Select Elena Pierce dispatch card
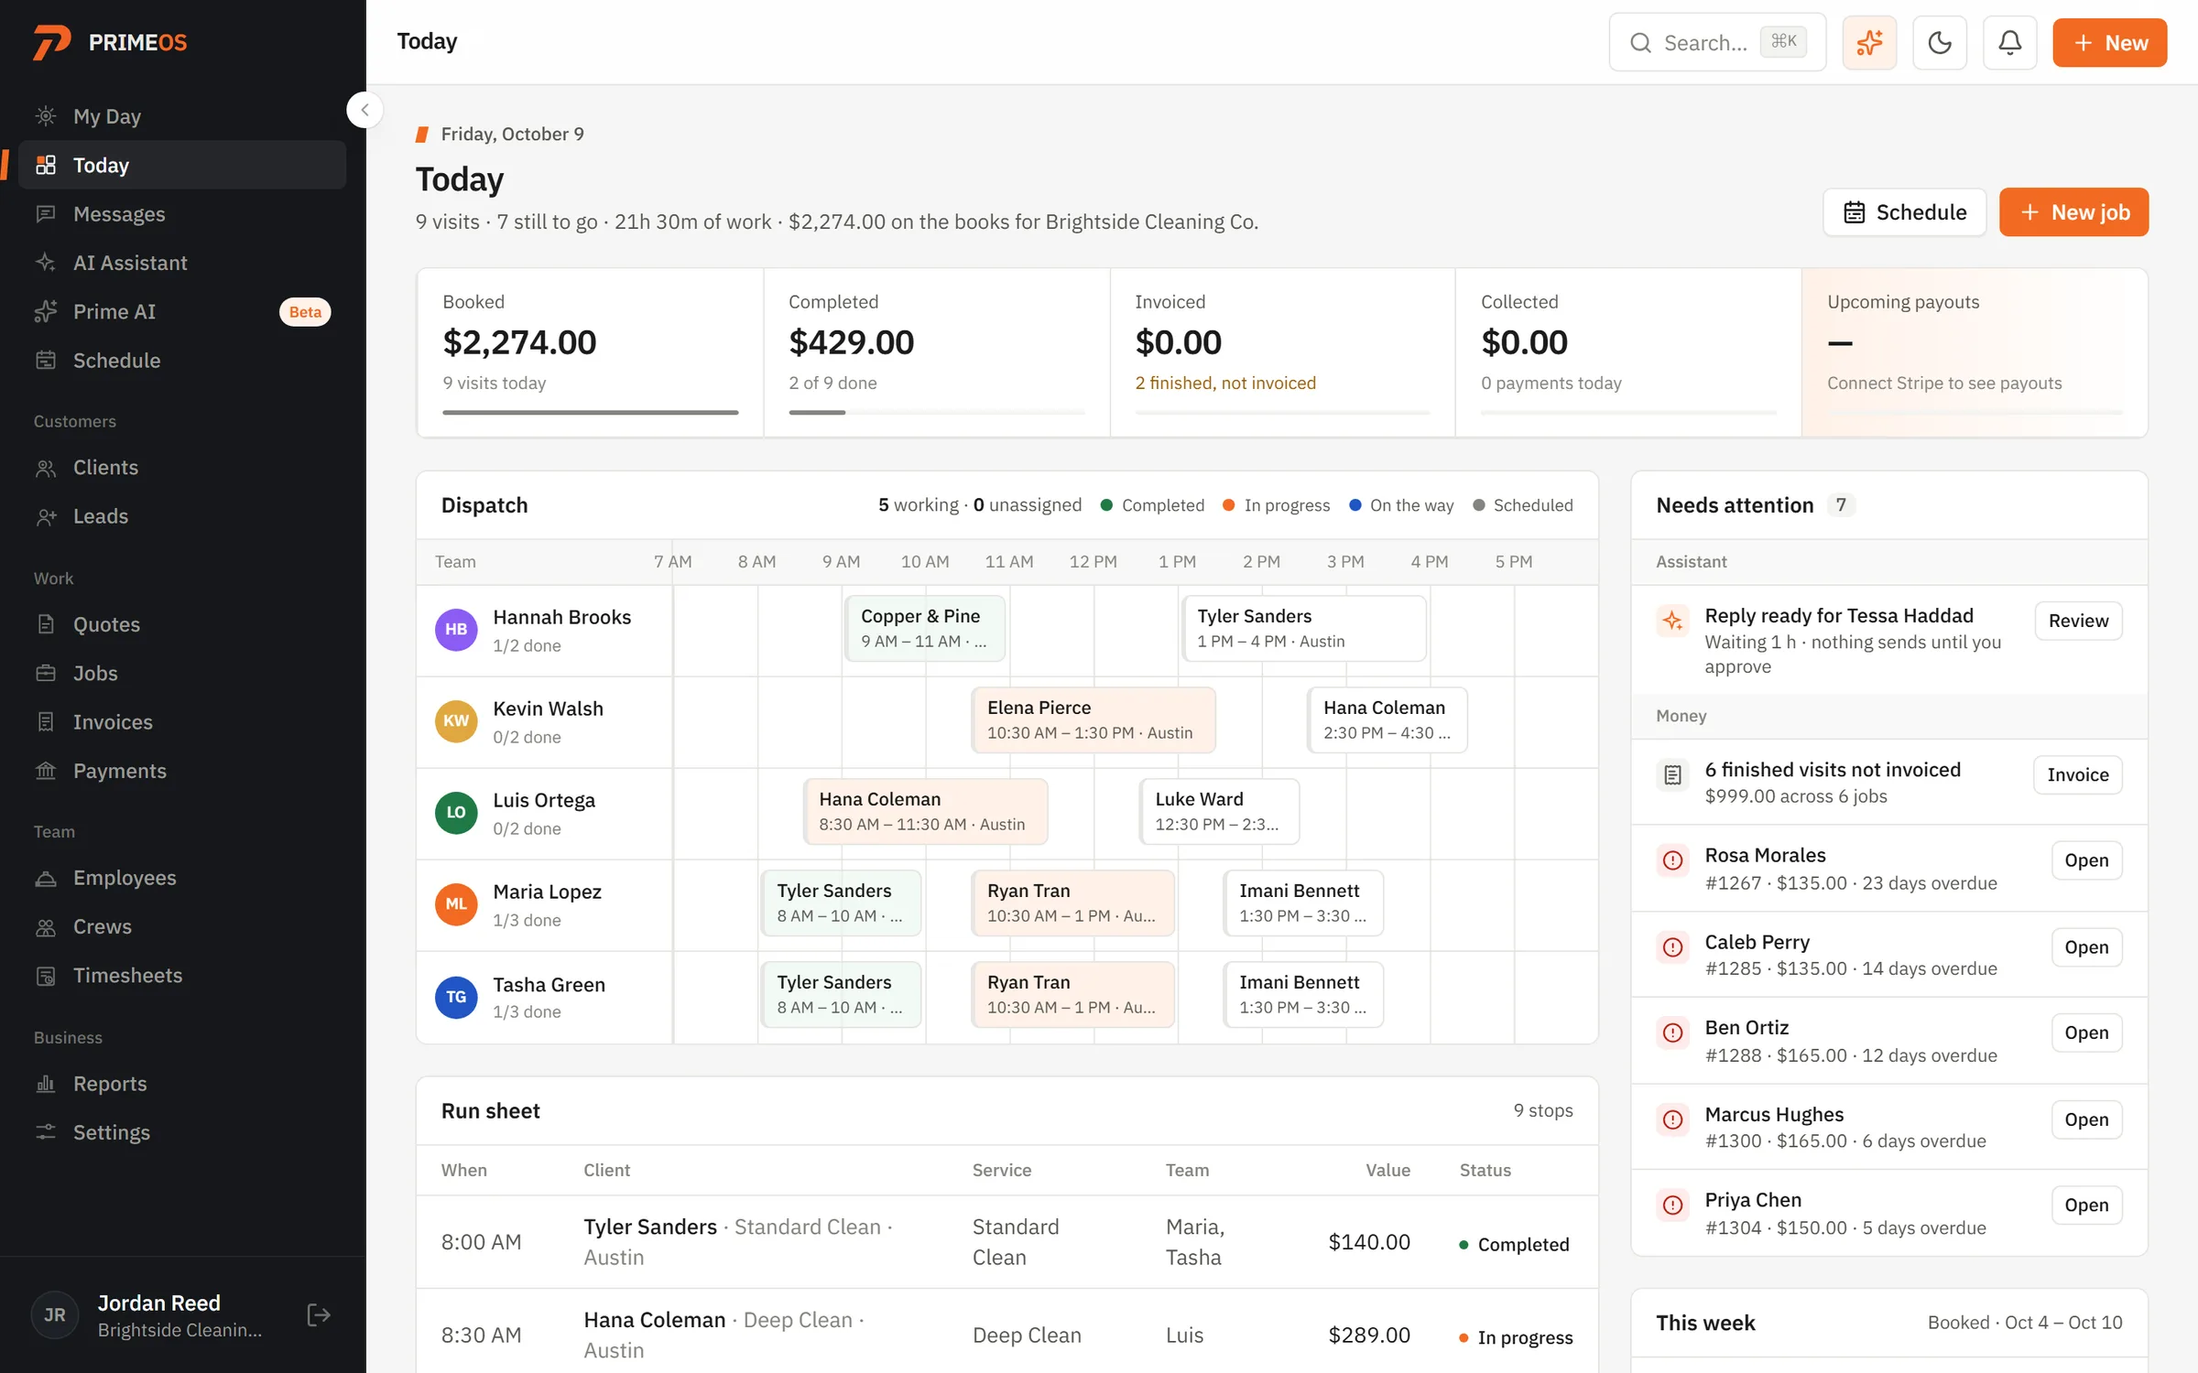Screen dimensions: 2198x1373 point(1094,720)
